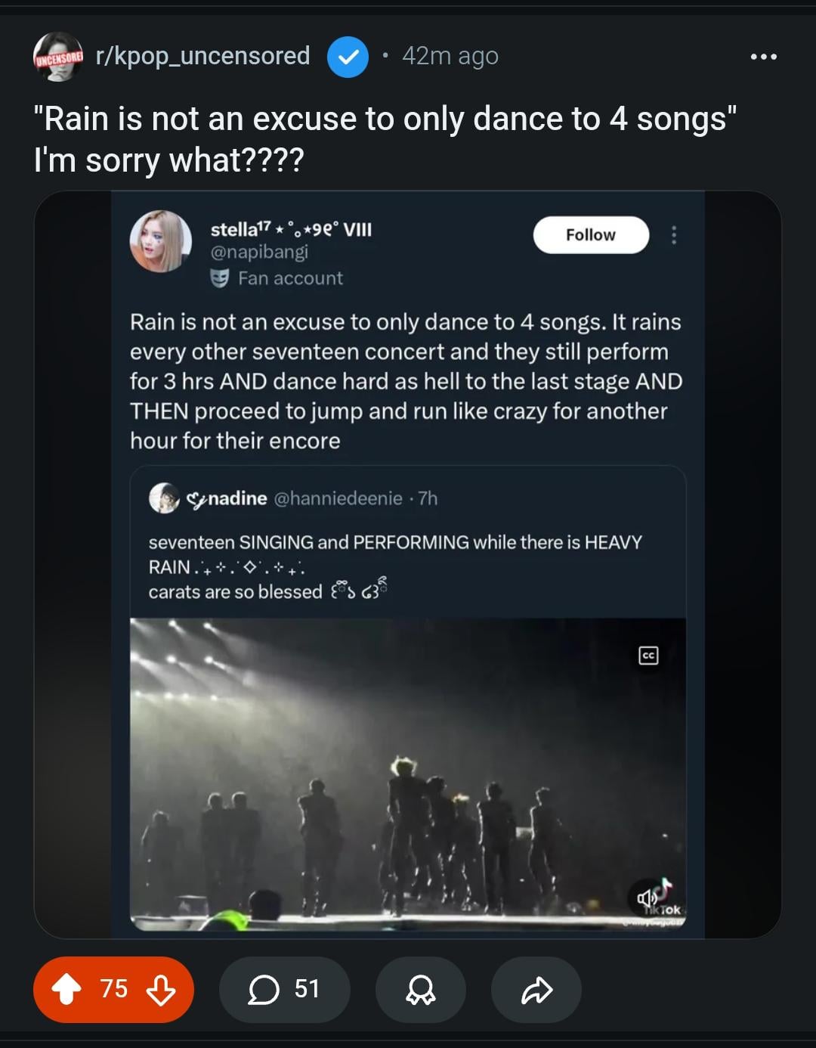Share the post via arrow icon
Image resolution: width=816 pixels, height=1048 pixels.
point(536,989)
